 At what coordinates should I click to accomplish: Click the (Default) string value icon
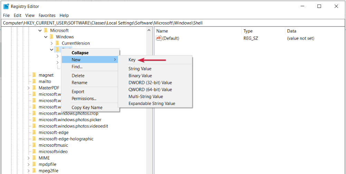click(x=158, y=38)
